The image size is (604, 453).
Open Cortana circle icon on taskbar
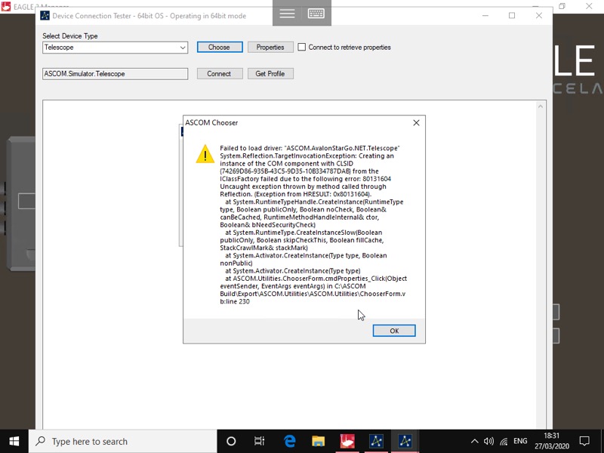(231, 441)
